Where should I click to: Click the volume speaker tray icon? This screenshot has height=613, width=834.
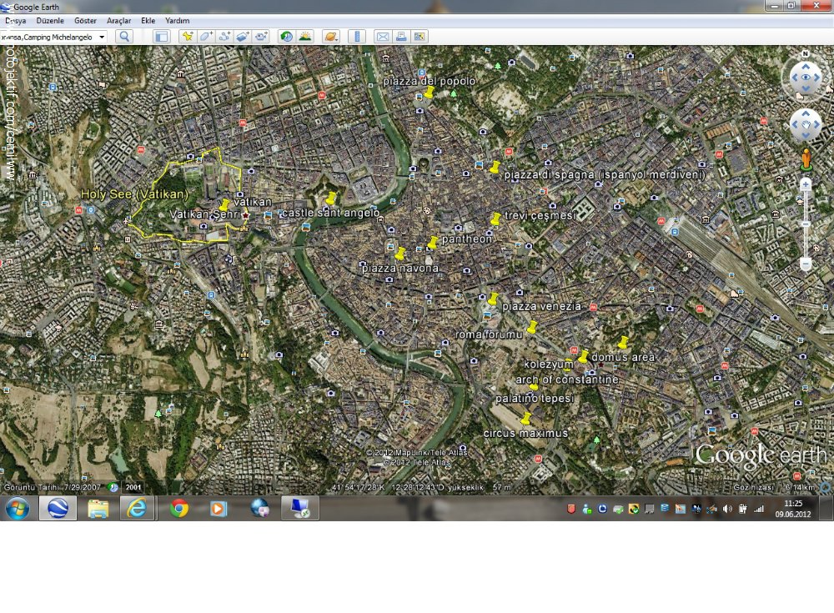pos(727,509)
